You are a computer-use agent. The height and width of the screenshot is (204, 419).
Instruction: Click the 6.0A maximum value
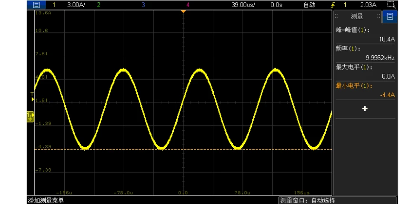(388, 76)
